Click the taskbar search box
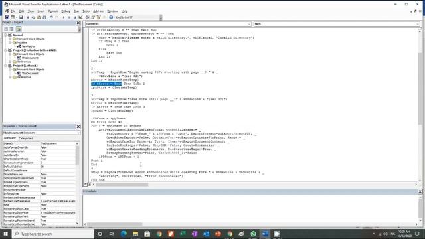This screenshot has width=425, height=239. pyautogui.click(x=53, y=234)
